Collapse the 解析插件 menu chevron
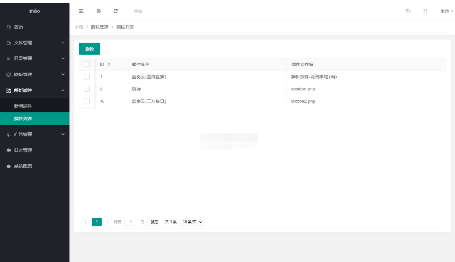 [x=63, y=90]
